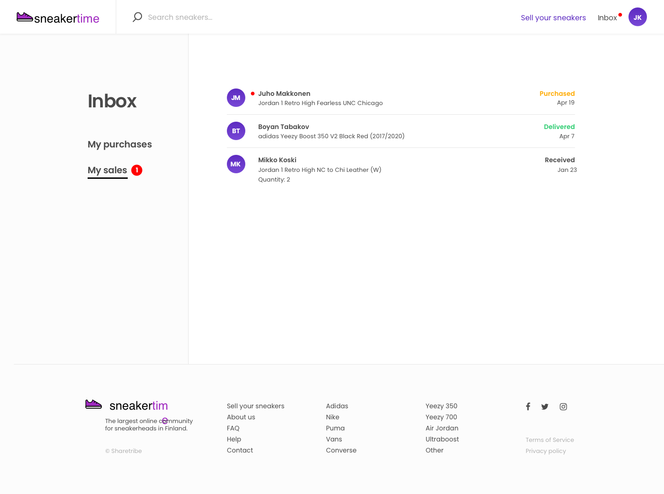The width and height of the screenshot is (664, 494).
Task: Click the search magnifier icon
Action: point(137,17)
